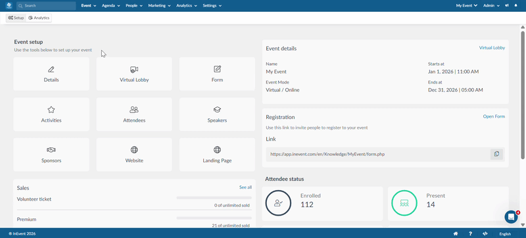The width and height of the screenshot is (526, 238).
Task: Switch to the Setup tab
Action: point(16,18)
